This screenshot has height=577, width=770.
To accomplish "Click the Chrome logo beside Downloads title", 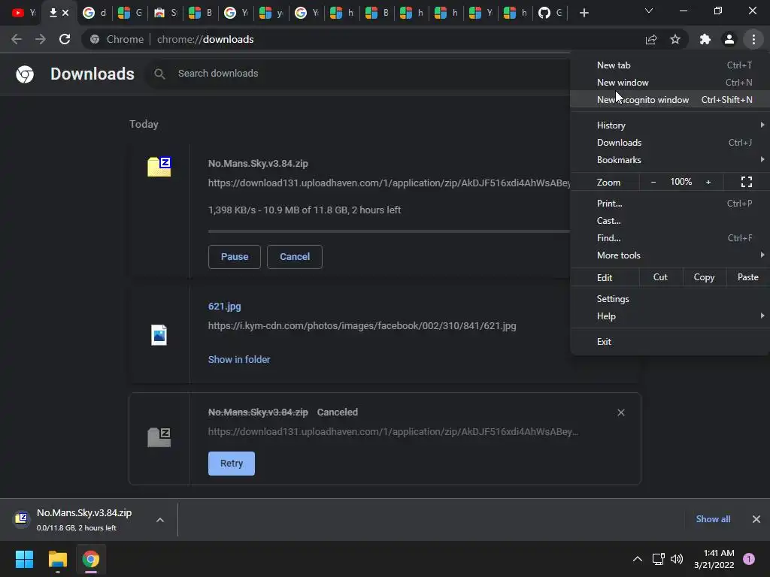I will 25,74.
